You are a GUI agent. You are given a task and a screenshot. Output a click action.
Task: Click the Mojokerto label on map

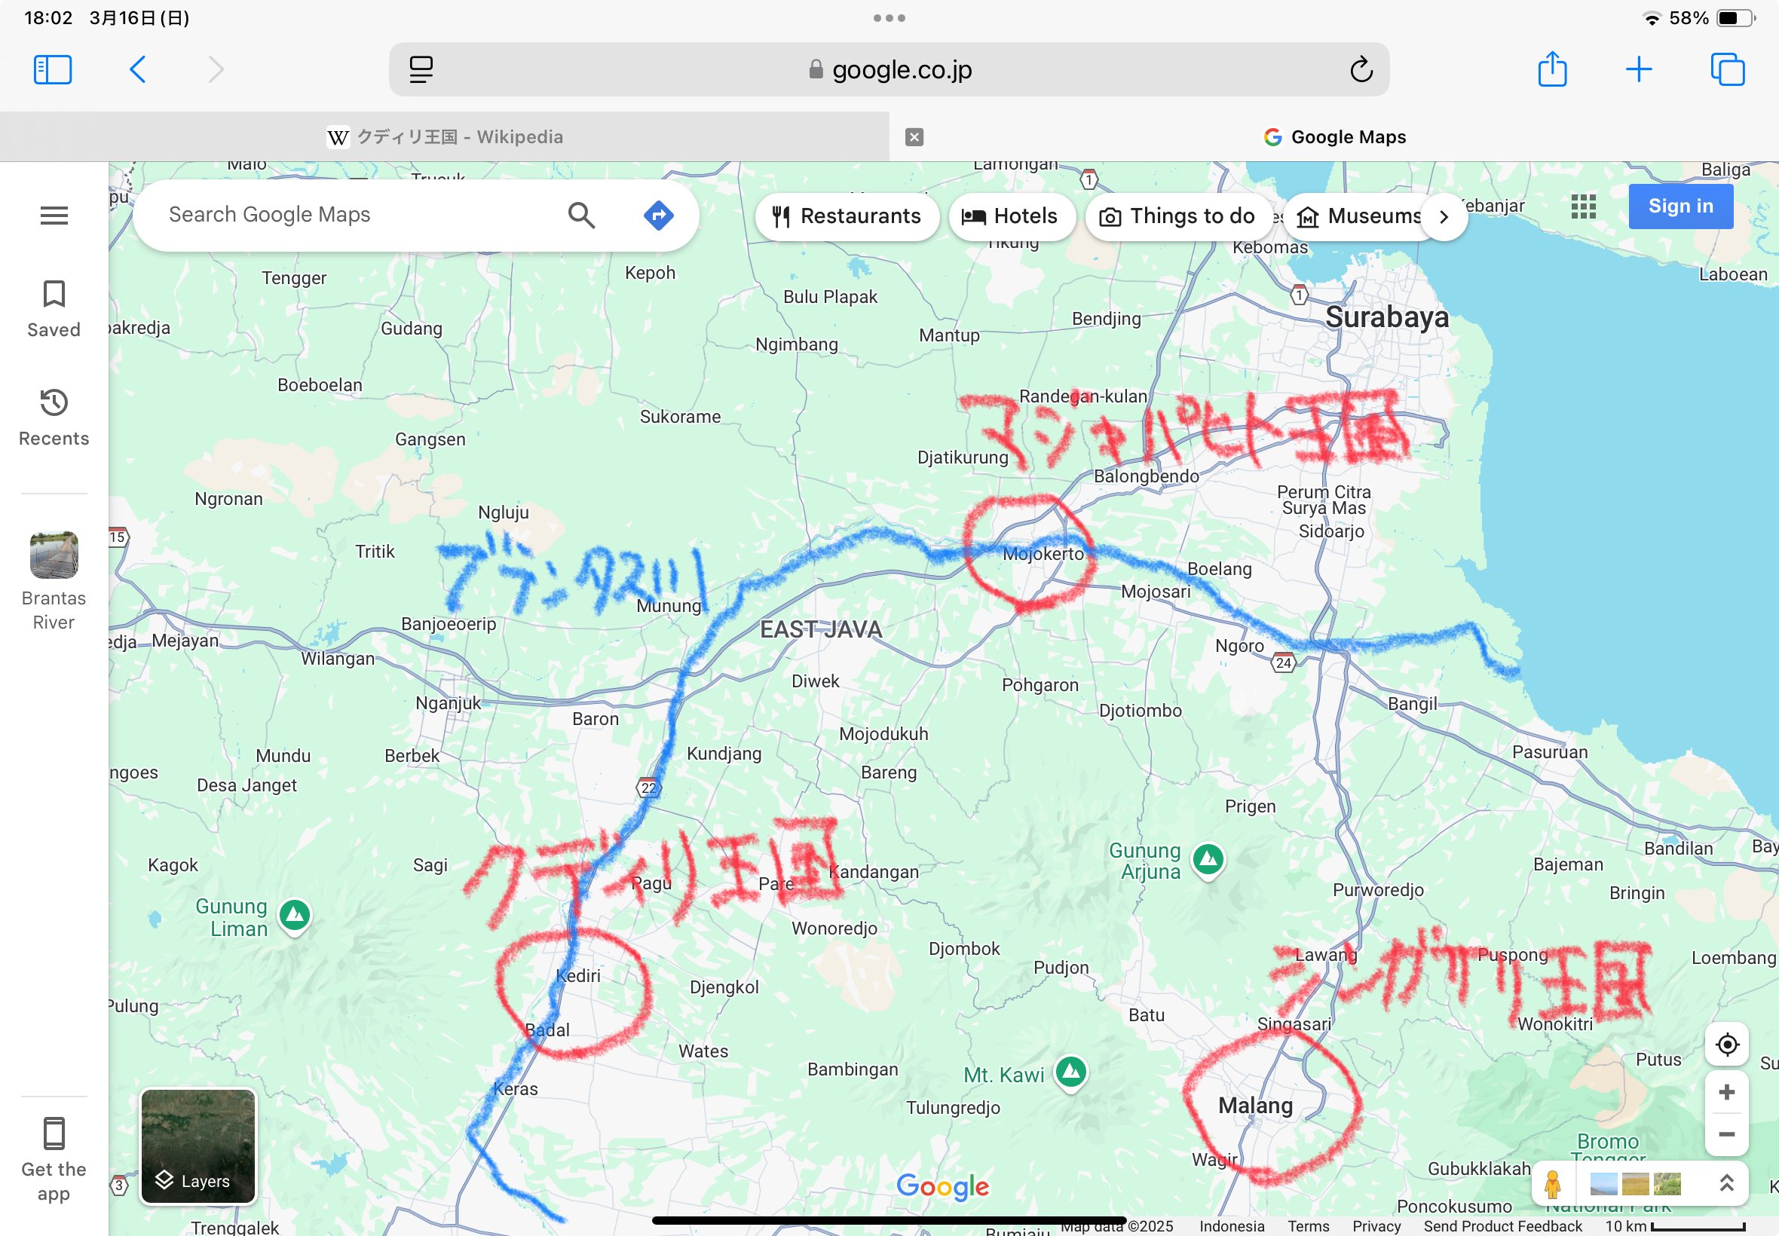click(x=1043, y=554)
